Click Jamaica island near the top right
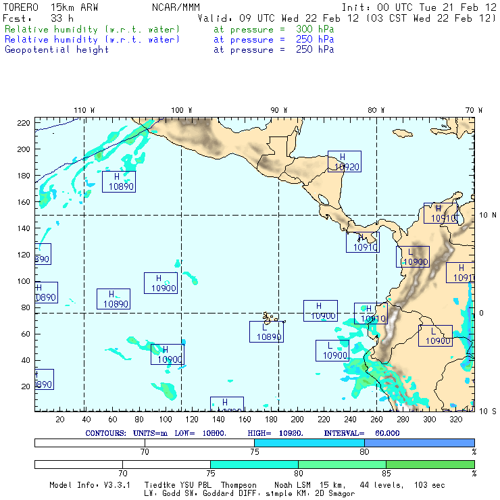This screenshot has height=500, width=500. (x=403, y=133)
